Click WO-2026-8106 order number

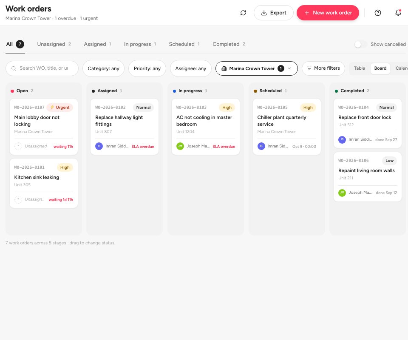point(353,161)
